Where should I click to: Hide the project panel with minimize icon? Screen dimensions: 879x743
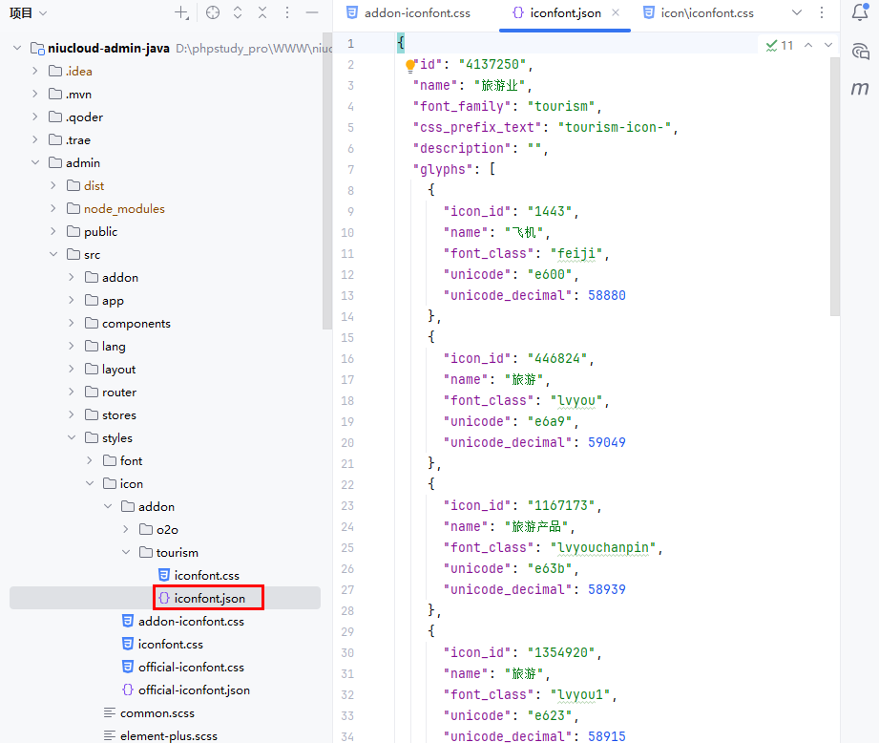pos(312,13)
